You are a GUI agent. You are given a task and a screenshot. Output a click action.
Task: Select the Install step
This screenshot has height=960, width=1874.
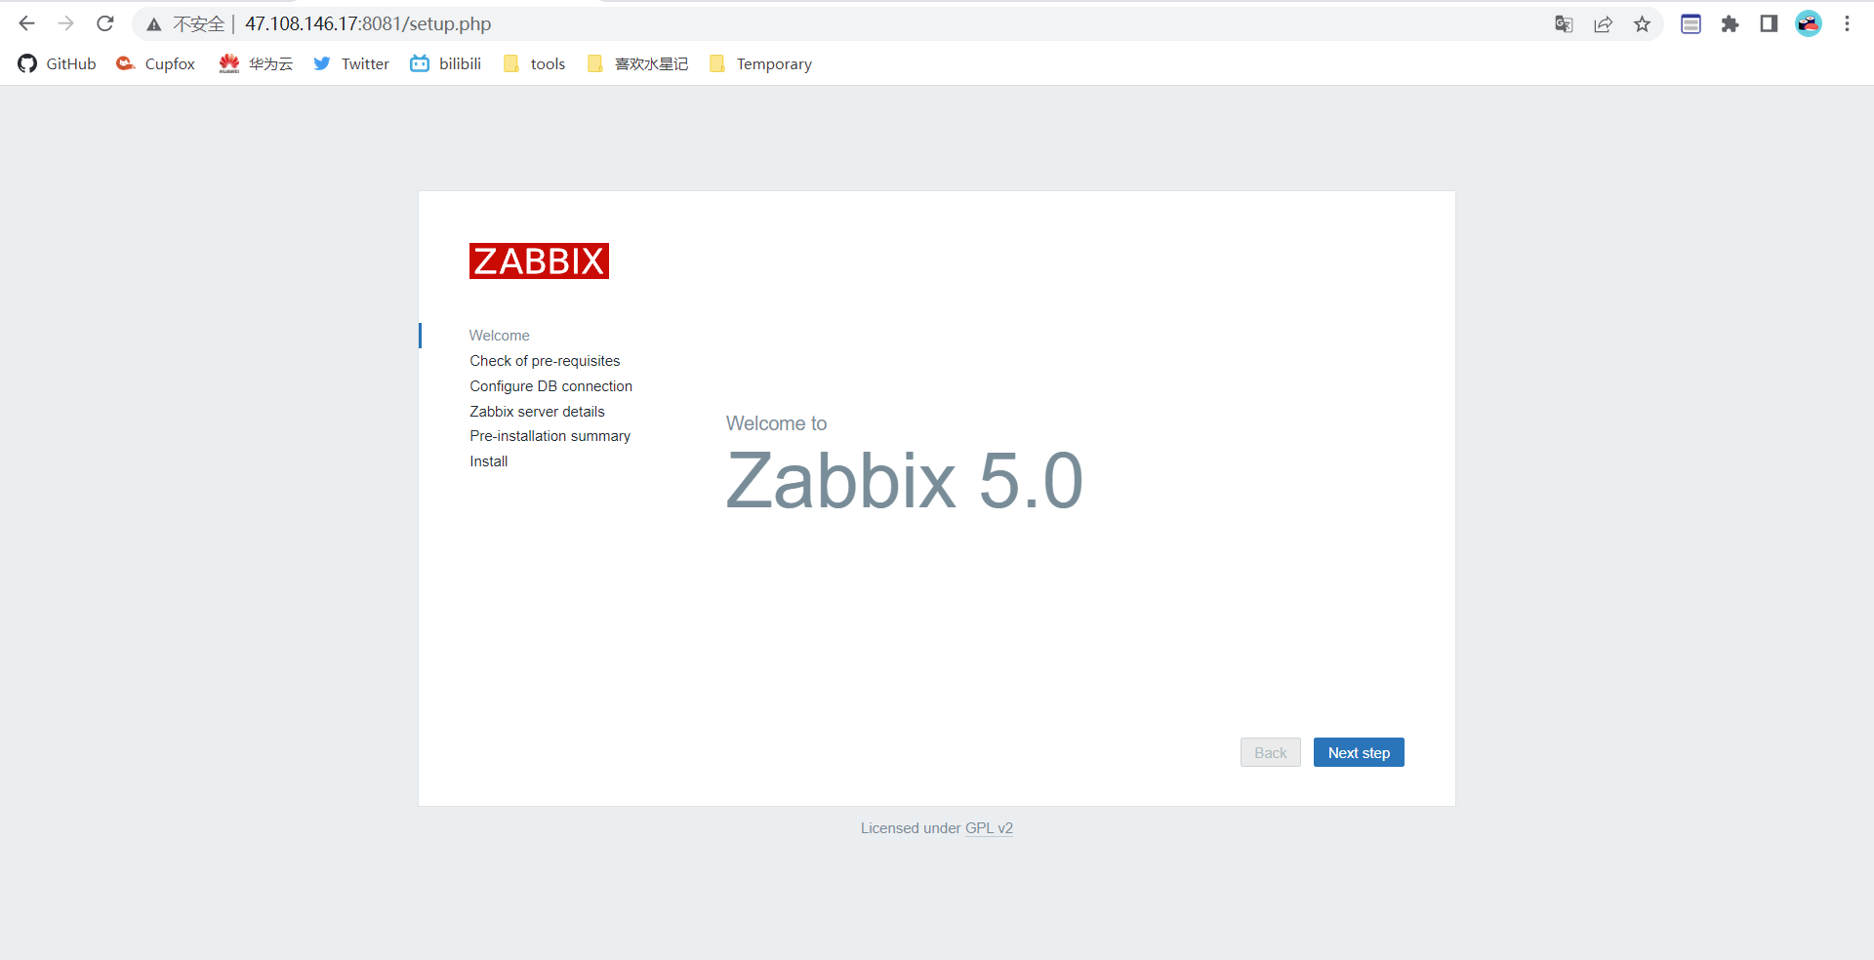point(488,461)
